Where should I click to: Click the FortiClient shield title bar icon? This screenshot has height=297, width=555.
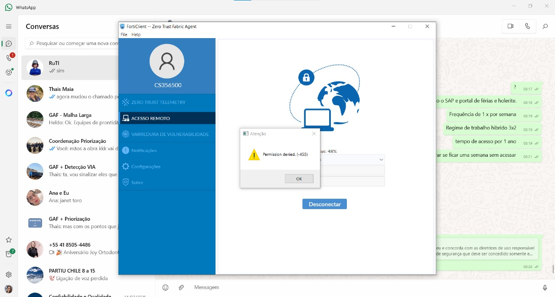pyautogui.click(x=123, y=26)
